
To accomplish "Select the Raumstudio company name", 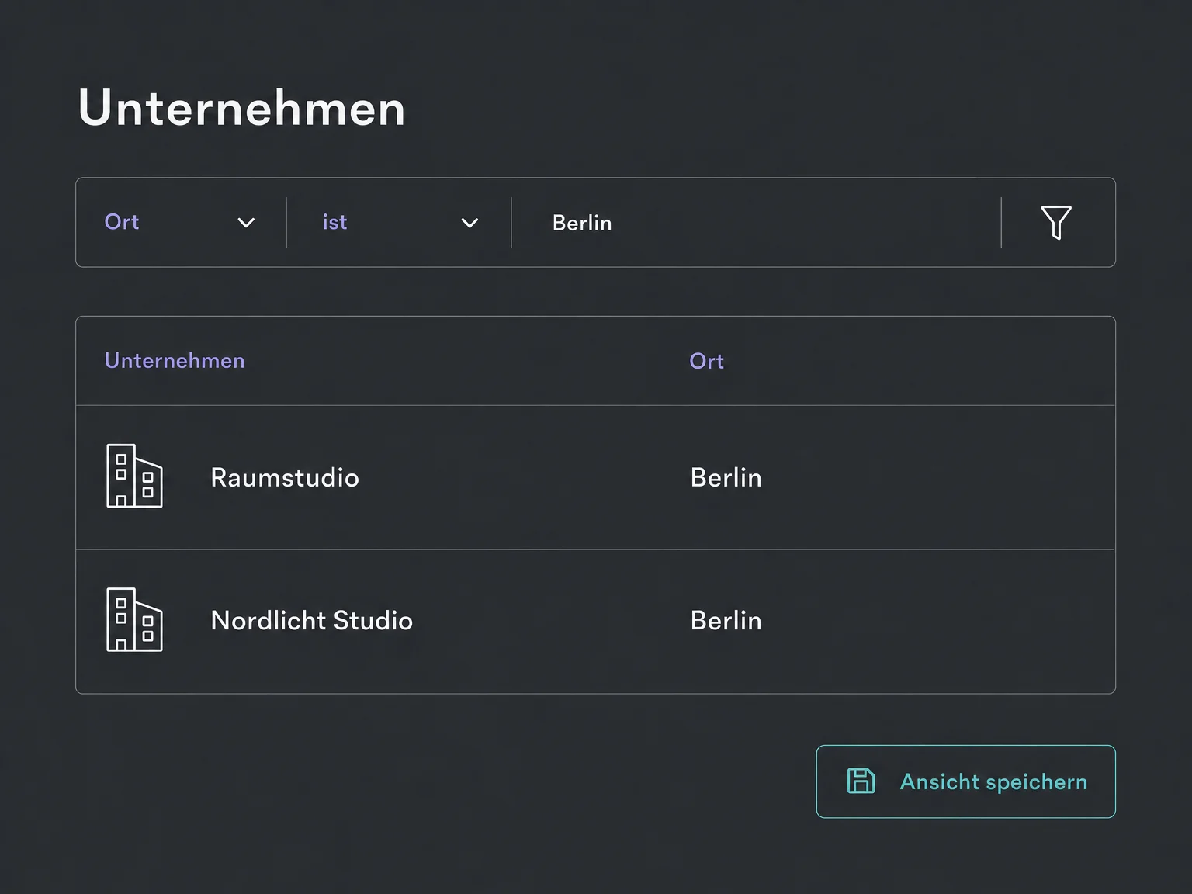I will pos(285,477).
